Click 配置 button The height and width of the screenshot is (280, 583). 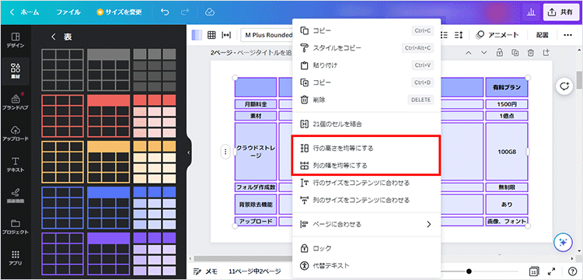[542, 35]
